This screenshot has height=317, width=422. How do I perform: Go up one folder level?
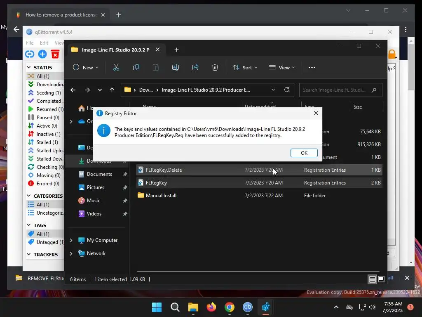(112, 90)
